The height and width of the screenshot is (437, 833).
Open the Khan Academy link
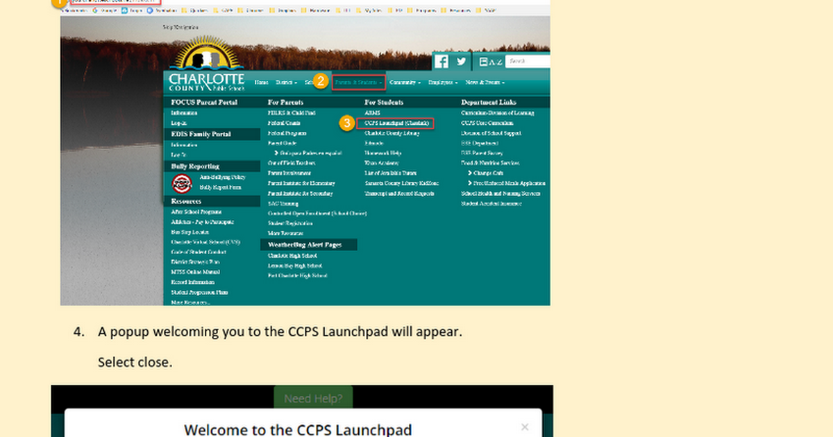382,163
